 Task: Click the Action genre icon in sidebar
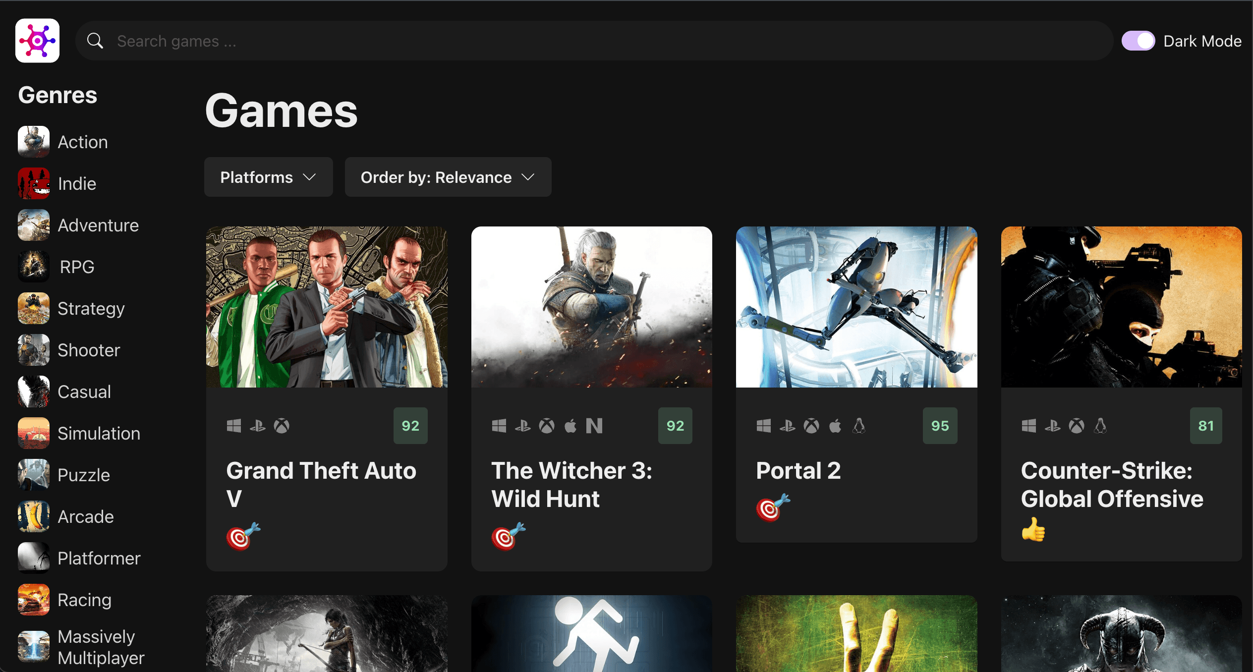click(33, 141)
